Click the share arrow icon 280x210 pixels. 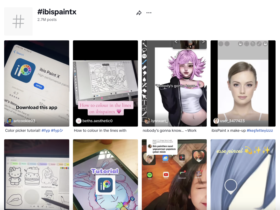pyautogui.click(x=139, y=13)
